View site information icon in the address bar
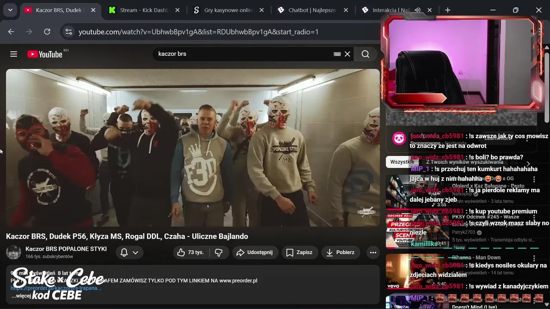This screenshot has height=309, width=550. pos(68,32)
